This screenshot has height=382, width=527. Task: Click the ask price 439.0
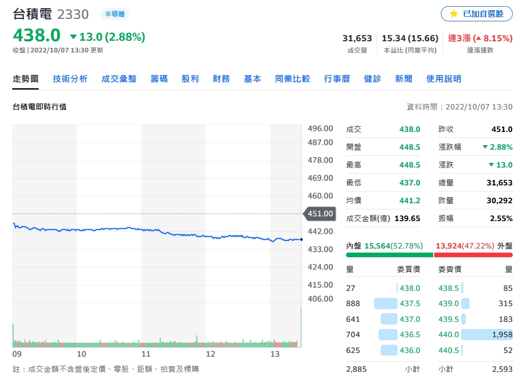(x=449, y=304)
